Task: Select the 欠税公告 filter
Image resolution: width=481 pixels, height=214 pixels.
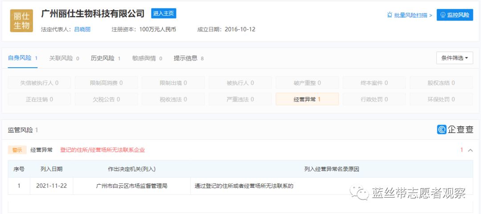Action: (106, 99)
